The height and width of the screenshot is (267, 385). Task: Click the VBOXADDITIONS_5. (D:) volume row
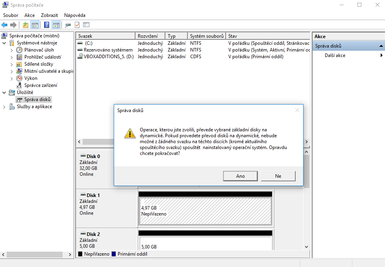(x=109, y=57)
